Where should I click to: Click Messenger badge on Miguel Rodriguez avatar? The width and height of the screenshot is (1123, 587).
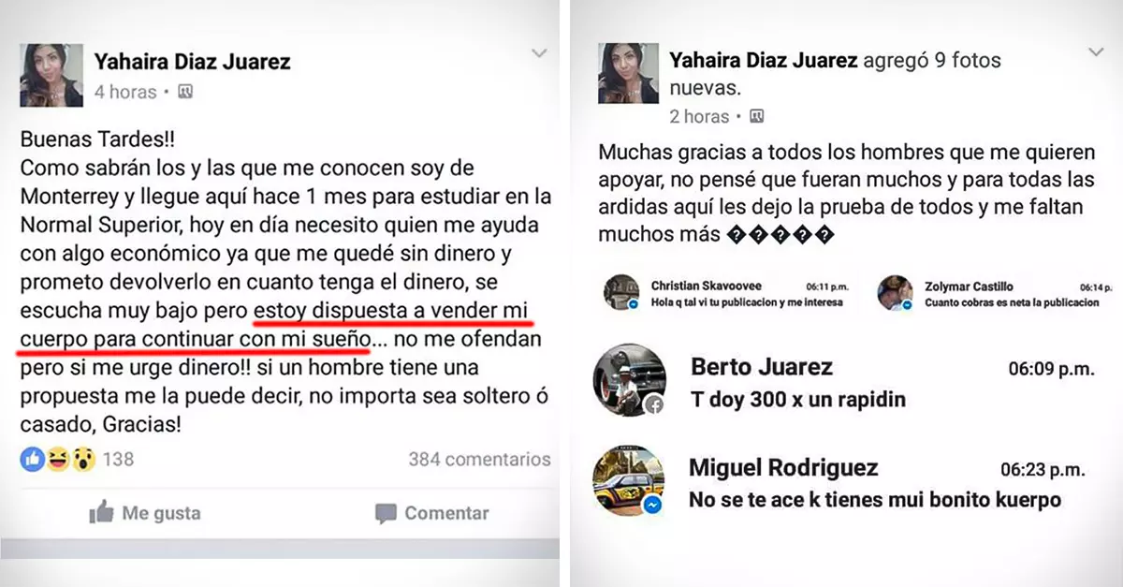tap(654, 504)
